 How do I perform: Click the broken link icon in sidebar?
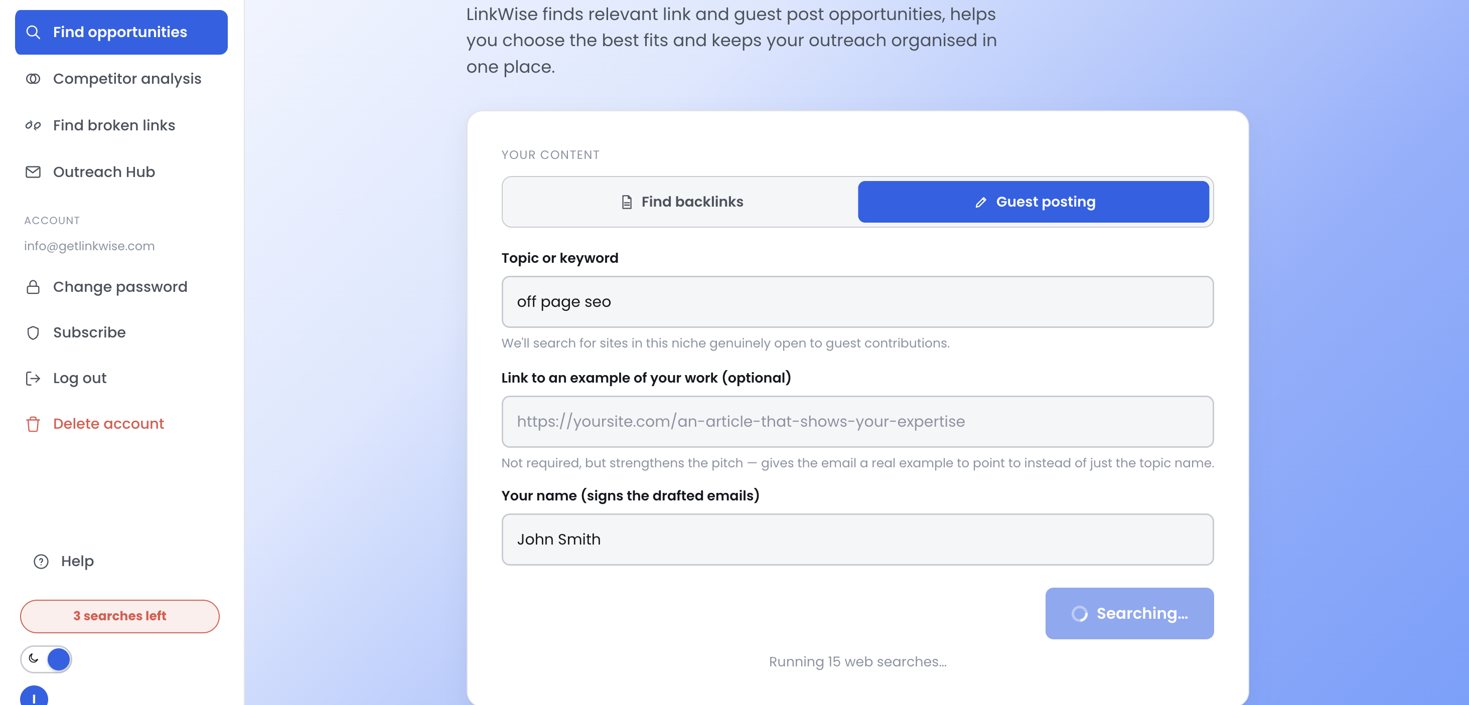coord(33,125)
